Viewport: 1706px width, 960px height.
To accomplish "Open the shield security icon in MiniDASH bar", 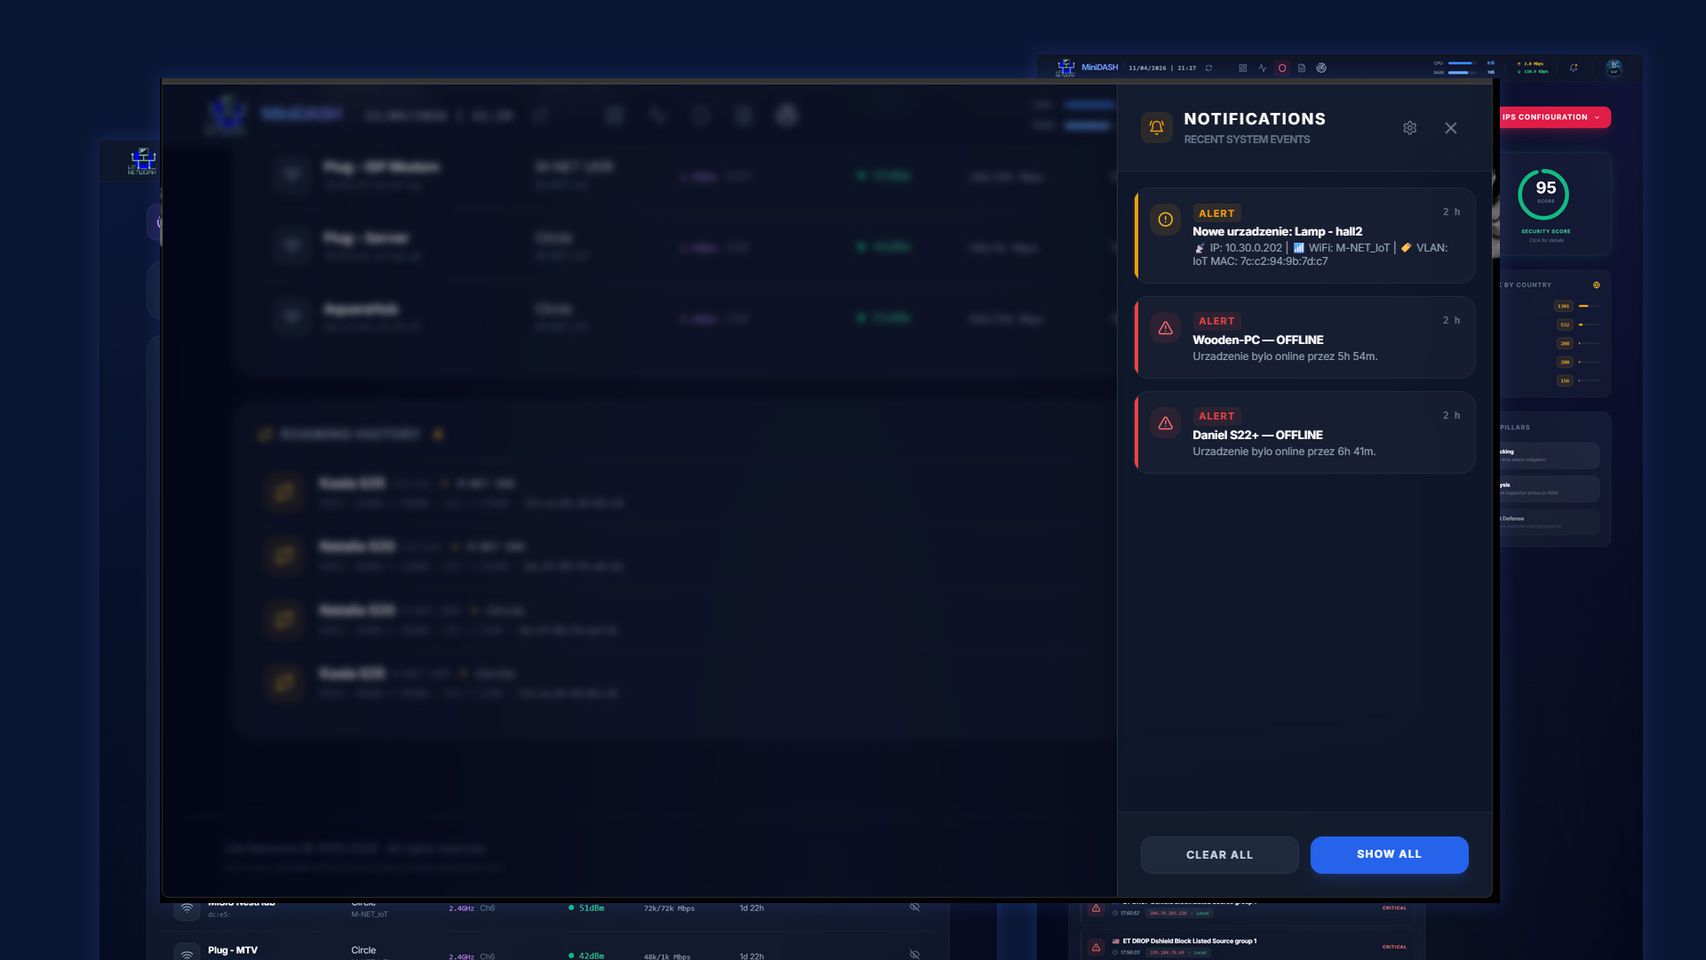I will [x=1282, y=68].
